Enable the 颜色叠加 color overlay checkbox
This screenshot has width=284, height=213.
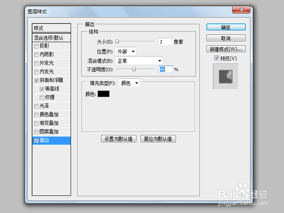click(x=37, y=115)
